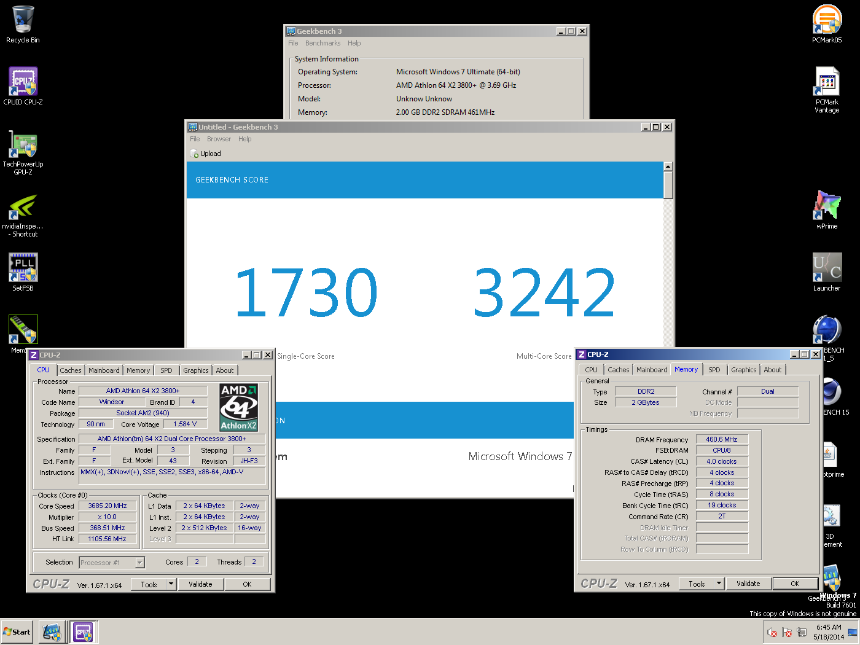Image resolution: width=860 pixels, height=645 pixels.
Task: Switch to Graphics tab in left CPU-Z
Action: click(196, 370)
